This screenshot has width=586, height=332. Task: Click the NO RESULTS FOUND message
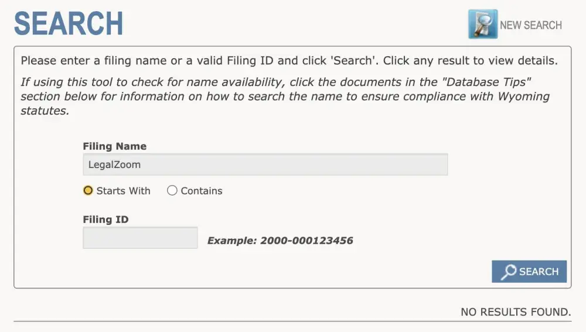(516, 312)
